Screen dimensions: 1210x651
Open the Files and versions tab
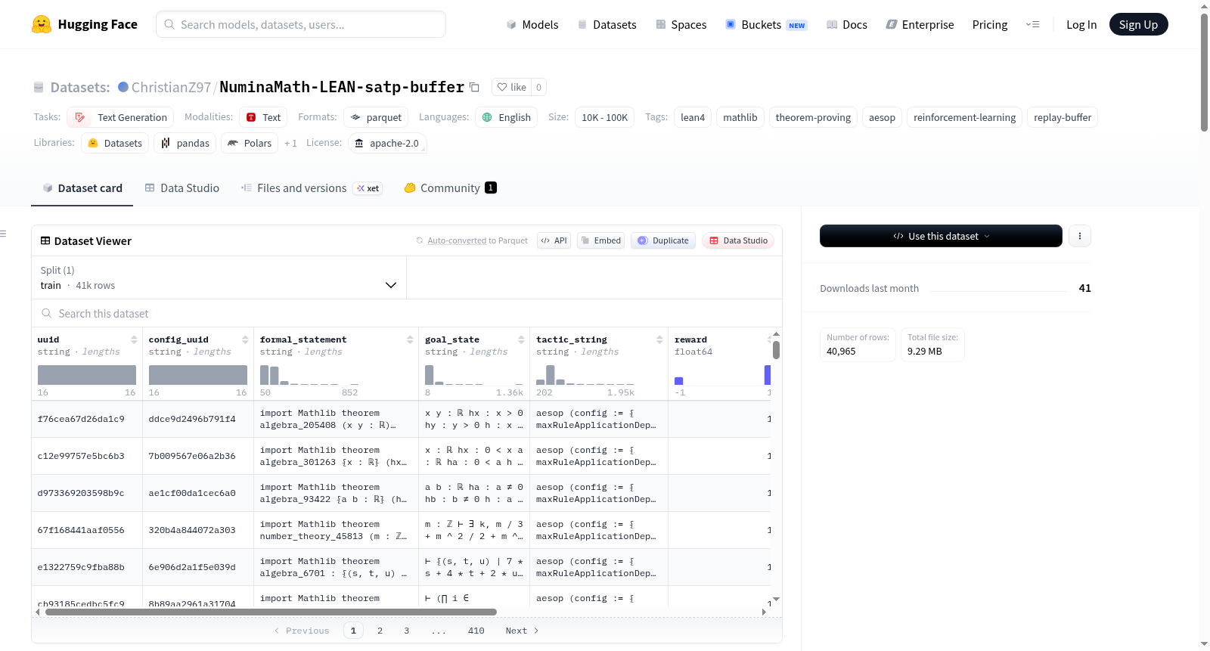pyautogui.click(x=302, y=188)
